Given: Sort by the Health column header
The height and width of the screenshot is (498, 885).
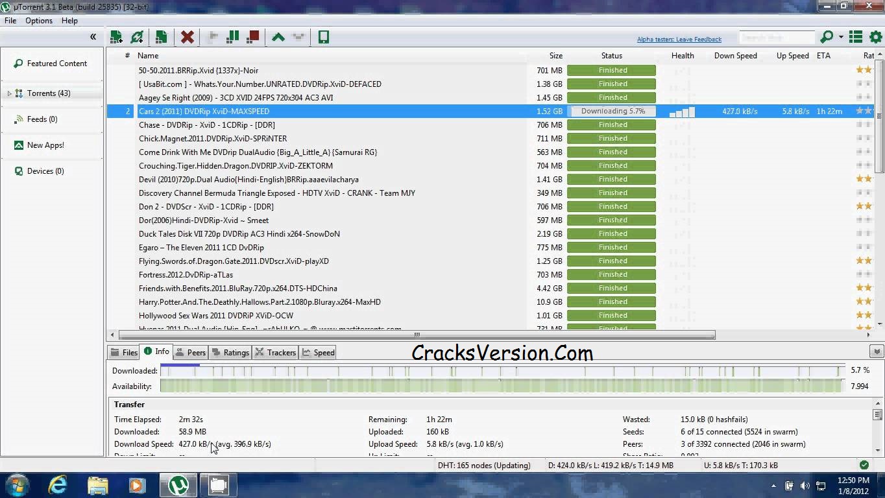Looking at the screenshot, I should (x=683, y=56).
